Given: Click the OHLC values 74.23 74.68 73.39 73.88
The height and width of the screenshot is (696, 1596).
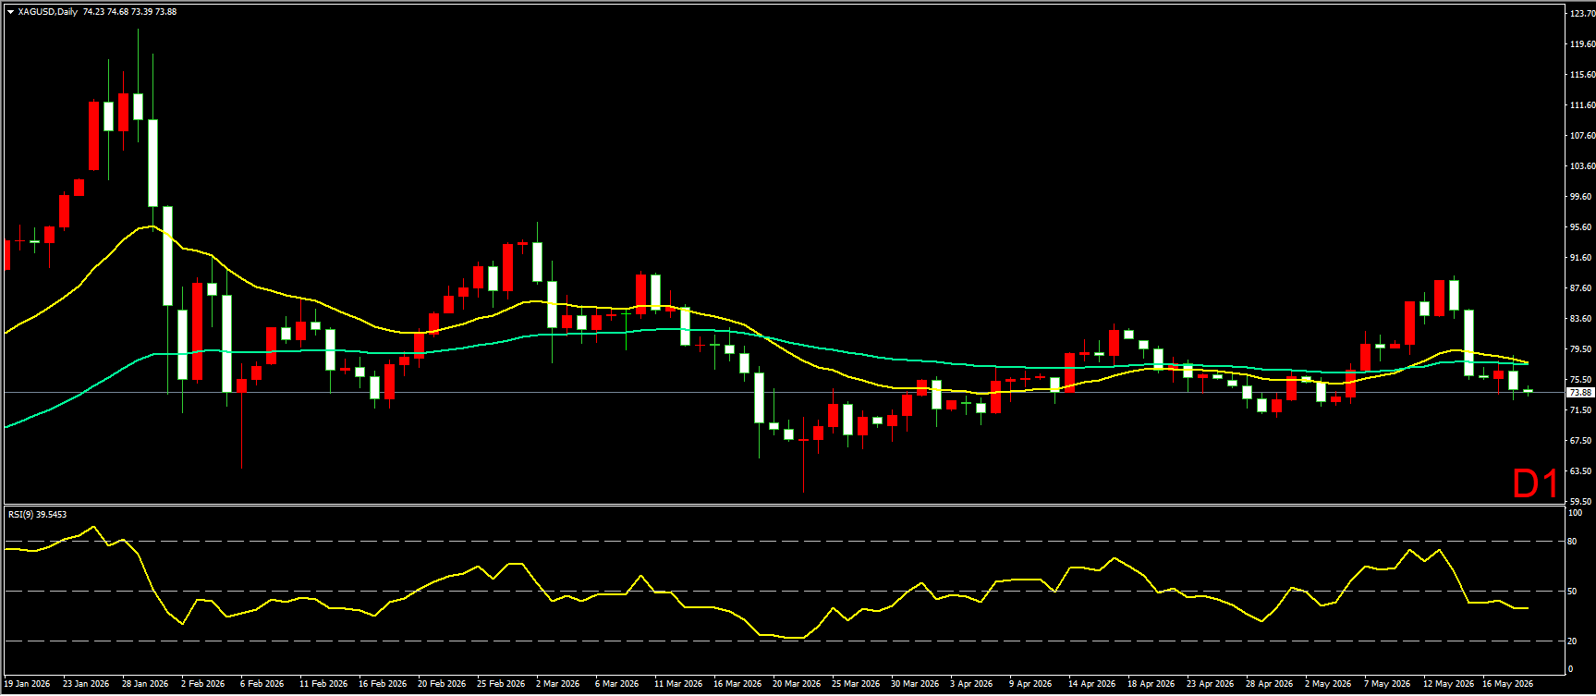Looking at the screenshot, I should (x=129, y=12).
